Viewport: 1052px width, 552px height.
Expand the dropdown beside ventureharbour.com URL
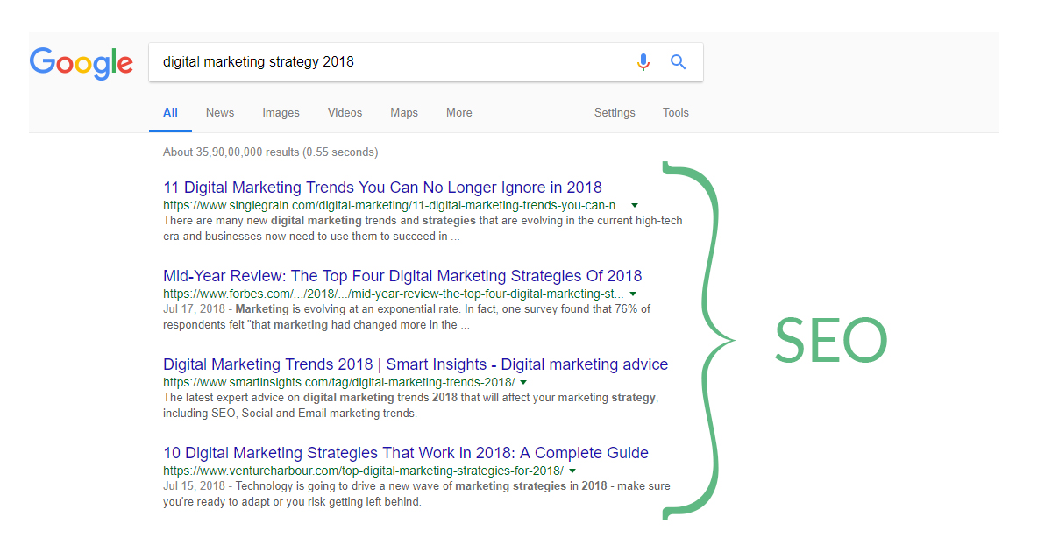pyautogui.click(x=572, y=471)
